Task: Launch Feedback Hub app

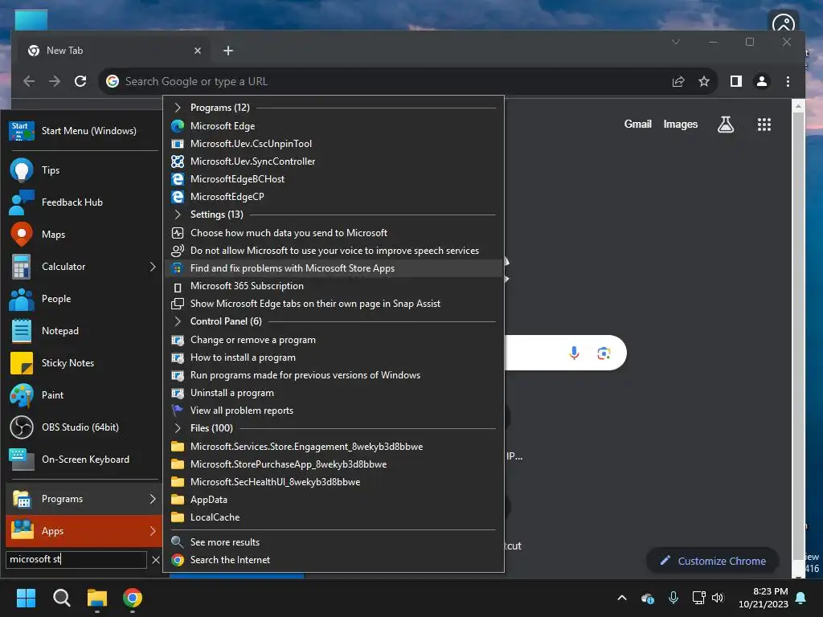Action: coord(81,202)
